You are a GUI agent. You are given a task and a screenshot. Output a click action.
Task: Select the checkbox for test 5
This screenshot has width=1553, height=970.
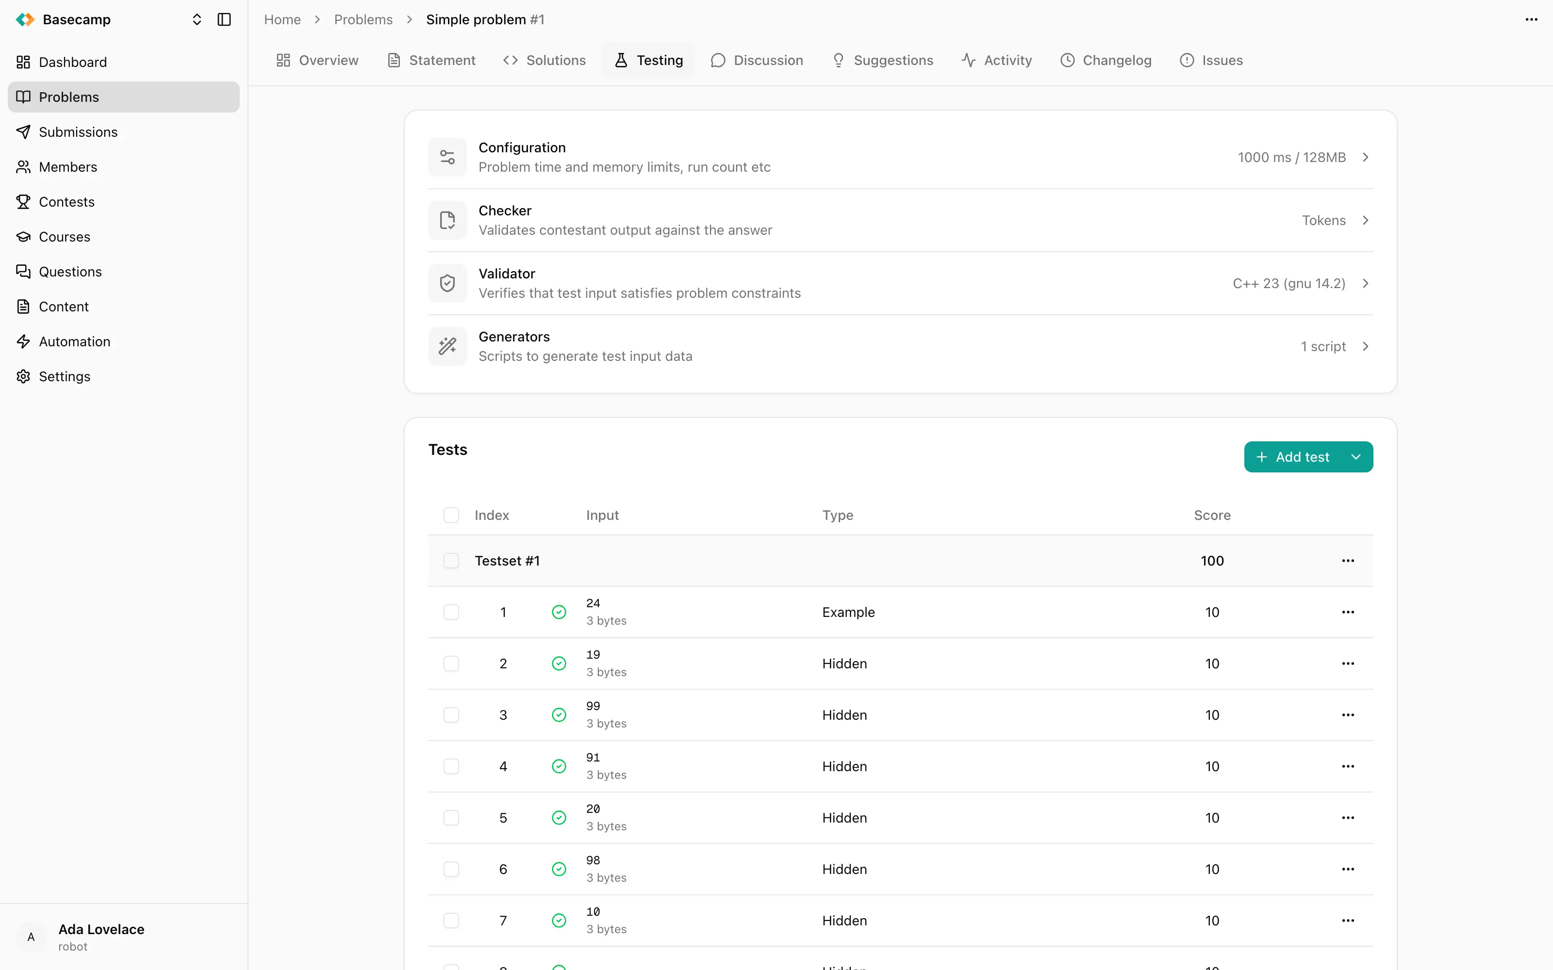(x=451, y=817)
